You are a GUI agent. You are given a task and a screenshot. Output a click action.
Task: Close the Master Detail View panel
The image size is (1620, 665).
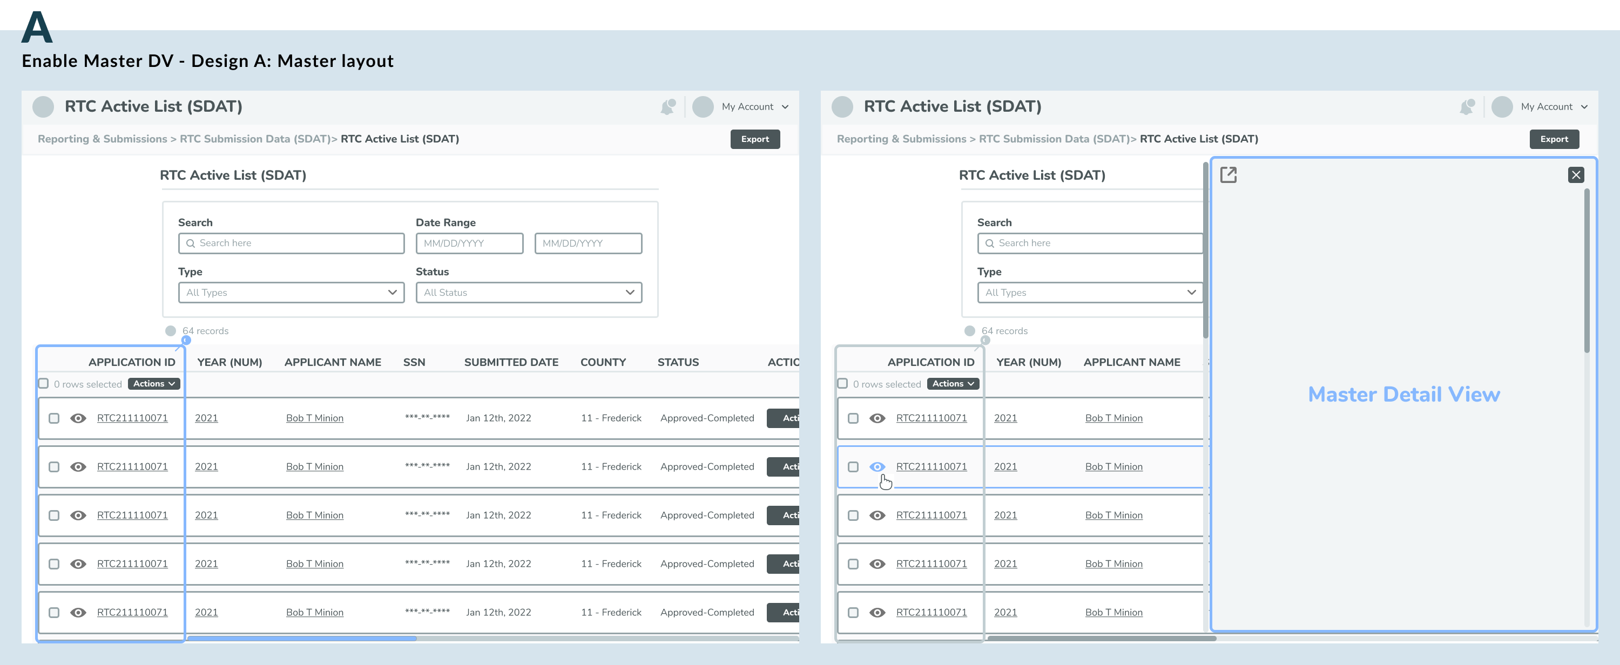pyautogui.click(x=1578, y=174)
